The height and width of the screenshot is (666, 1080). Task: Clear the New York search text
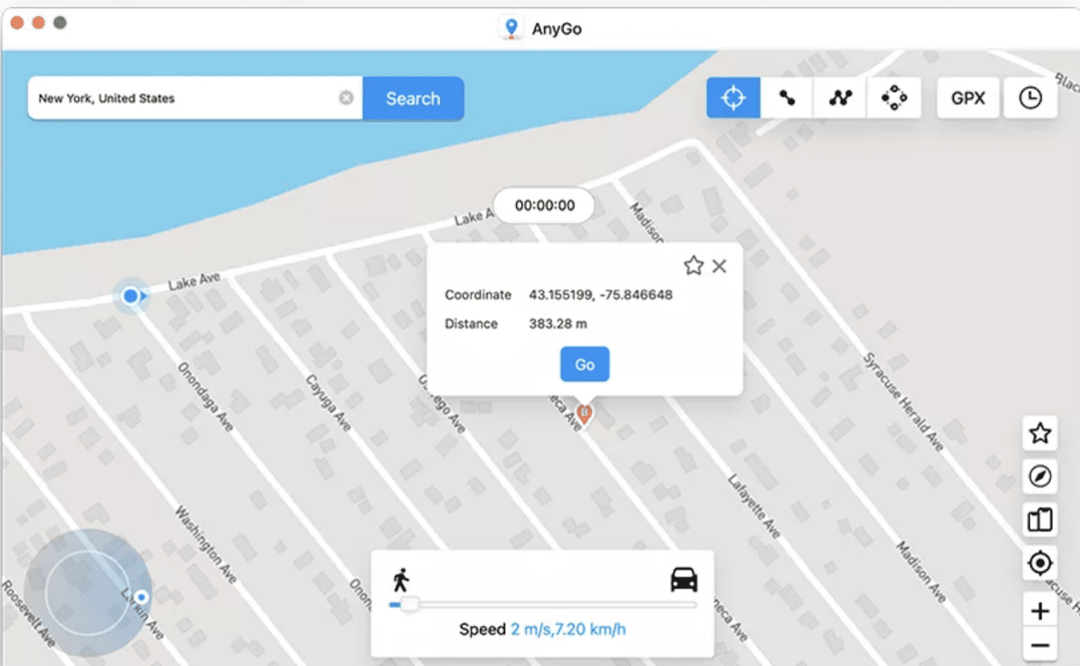[345, 97]
